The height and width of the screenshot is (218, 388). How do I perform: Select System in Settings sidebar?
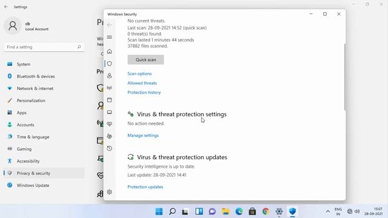pyautogui.click(x=44, y=64)
